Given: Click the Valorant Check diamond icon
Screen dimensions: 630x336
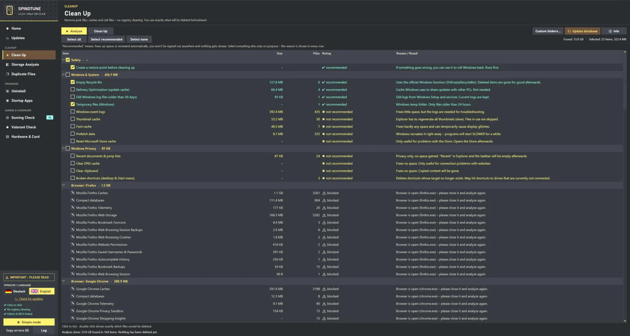Looking at the screenshot, I should (7, 127).
